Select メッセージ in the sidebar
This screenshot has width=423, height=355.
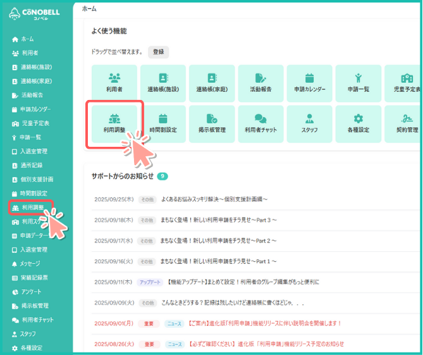(x=30, y=263)
